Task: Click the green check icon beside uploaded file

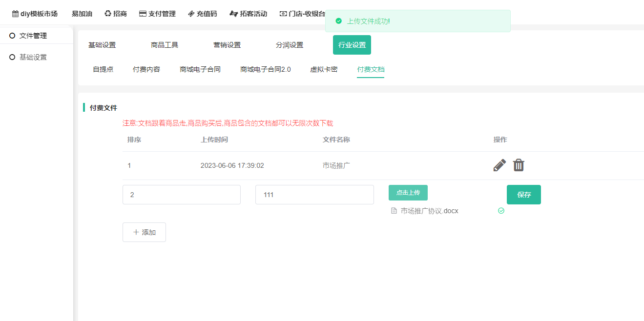Action: 501,211
